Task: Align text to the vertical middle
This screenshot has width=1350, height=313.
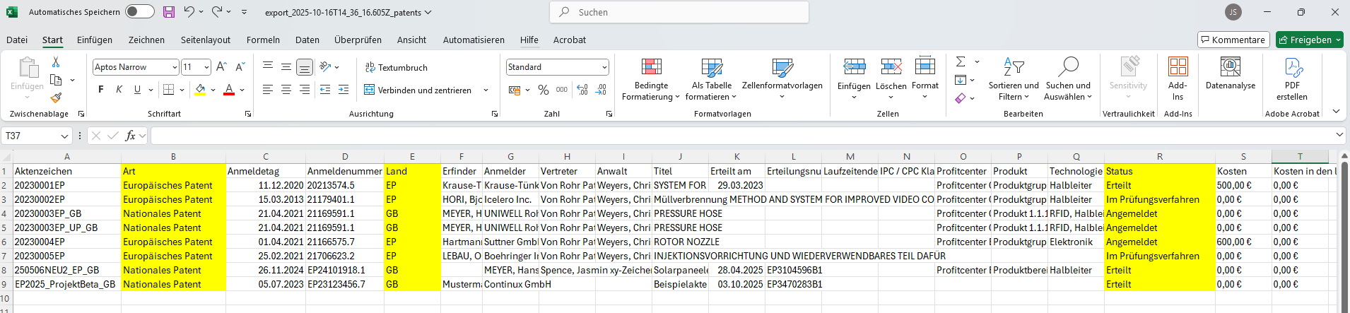Action: tap(286, 66)
